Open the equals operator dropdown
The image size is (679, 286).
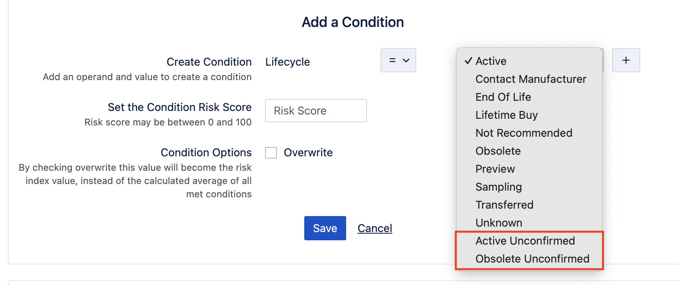pos(398,60)
